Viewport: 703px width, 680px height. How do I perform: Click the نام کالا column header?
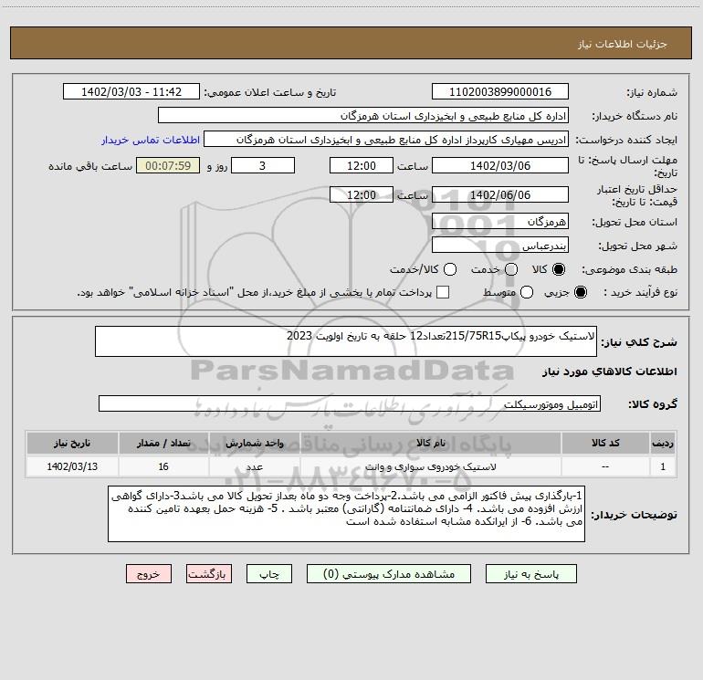430,443
